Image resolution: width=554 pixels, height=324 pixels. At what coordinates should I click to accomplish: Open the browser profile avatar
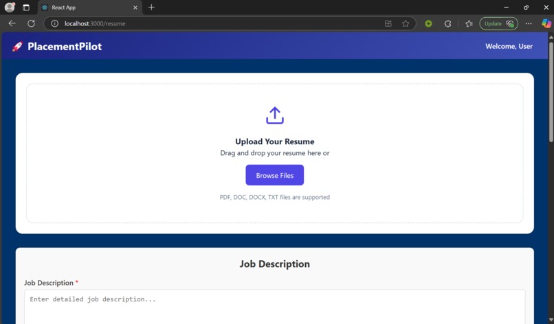10,7
